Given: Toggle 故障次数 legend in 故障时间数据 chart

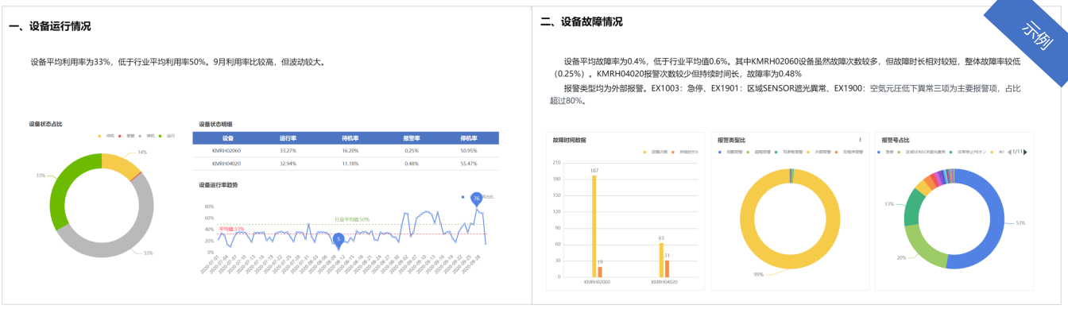Looking at the screenshot, I should (656, 152).
